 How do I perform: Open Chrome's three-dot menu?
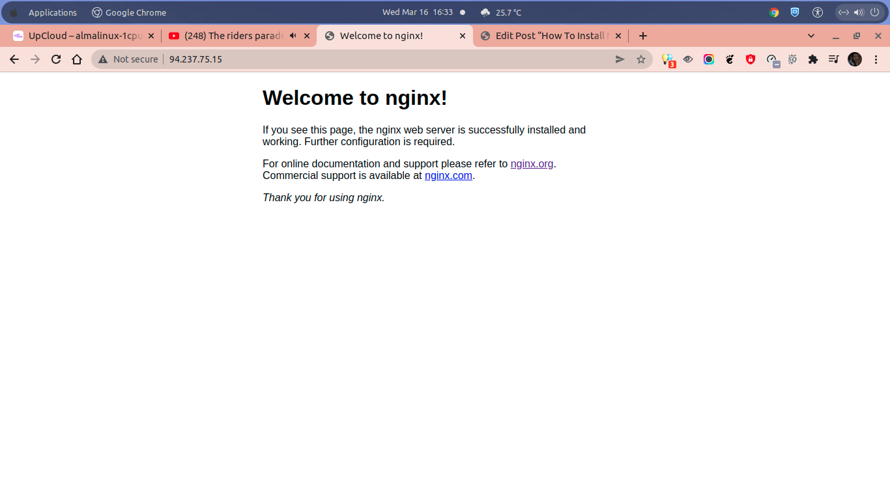pyautogui.click(x=876, y=59)
